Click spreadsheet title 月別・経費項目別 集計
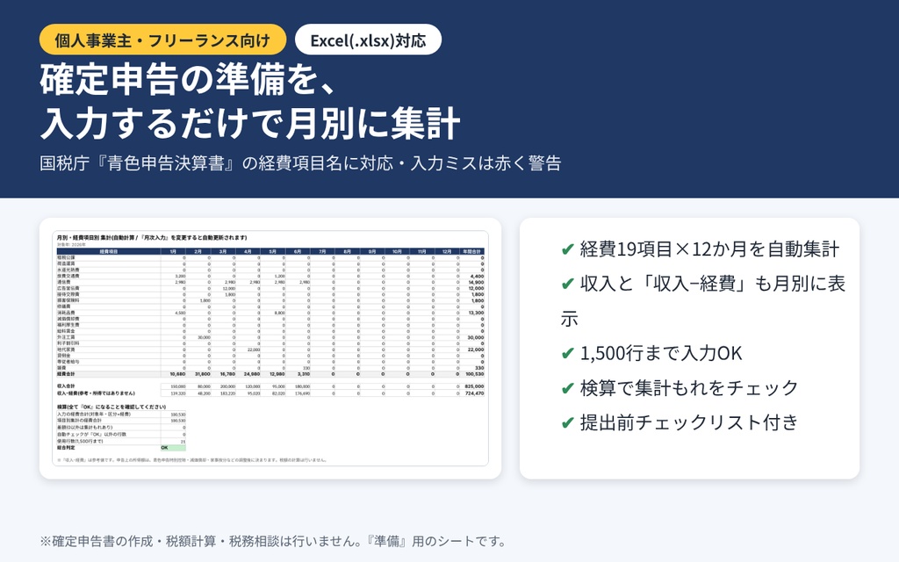Viewport: 899px width, 562px height. (153, 237)
